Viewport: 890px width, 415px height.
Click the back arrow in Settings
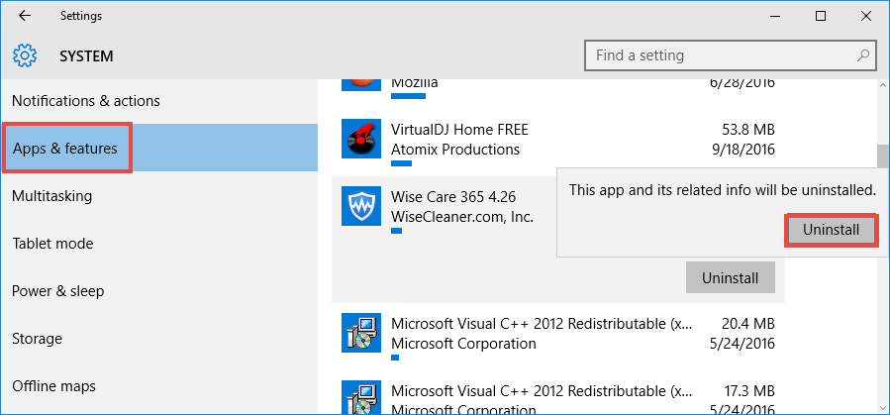click(24, 16)
